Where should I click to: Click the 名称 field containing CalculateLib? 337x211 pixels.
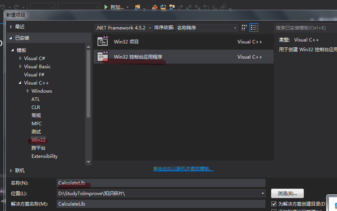[161, 183]
